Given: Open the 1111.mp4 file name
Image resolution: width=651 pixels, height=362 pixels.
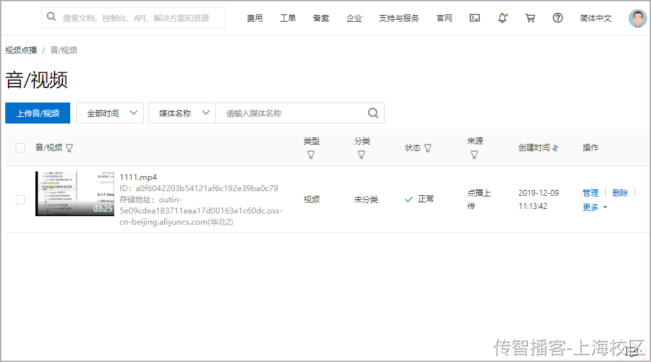Looking at the screenshot, I should [138, 177].
